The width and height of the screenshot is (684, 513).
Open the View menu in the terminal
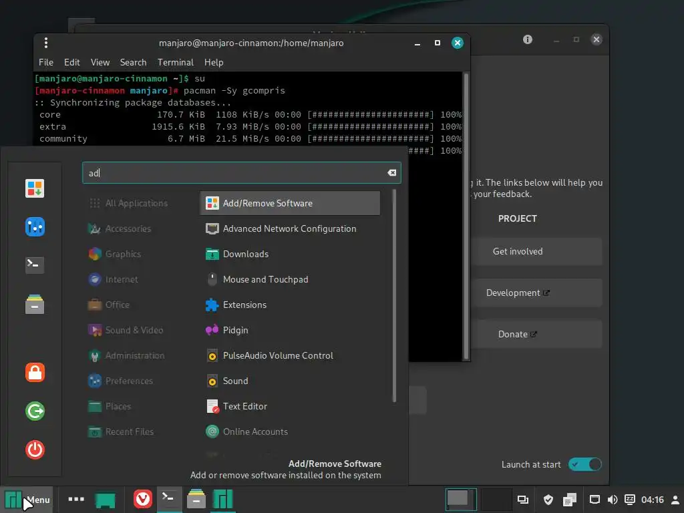[100, 62]
